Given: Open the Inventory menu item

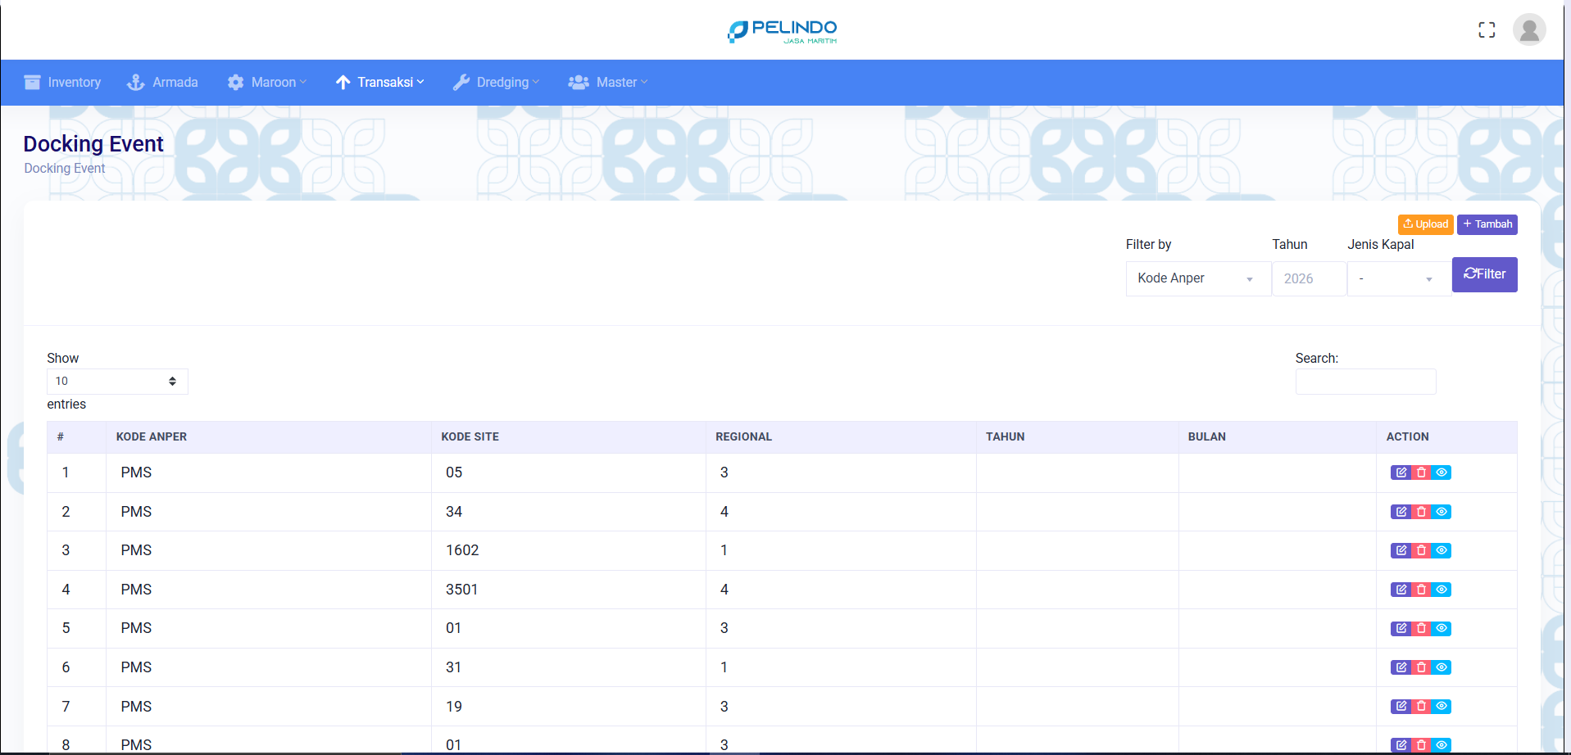Looking at the screenshot, I should pos(62,82).
